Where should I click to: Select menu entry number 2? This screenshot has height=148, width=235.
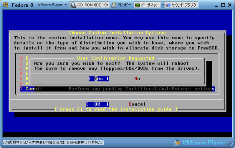pyautogui.click(x=24, y=63)
